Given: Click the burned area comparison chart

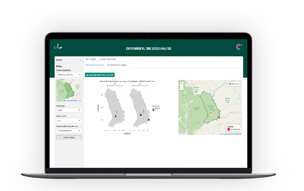Looking at the screenshot, I should point(128,108).
